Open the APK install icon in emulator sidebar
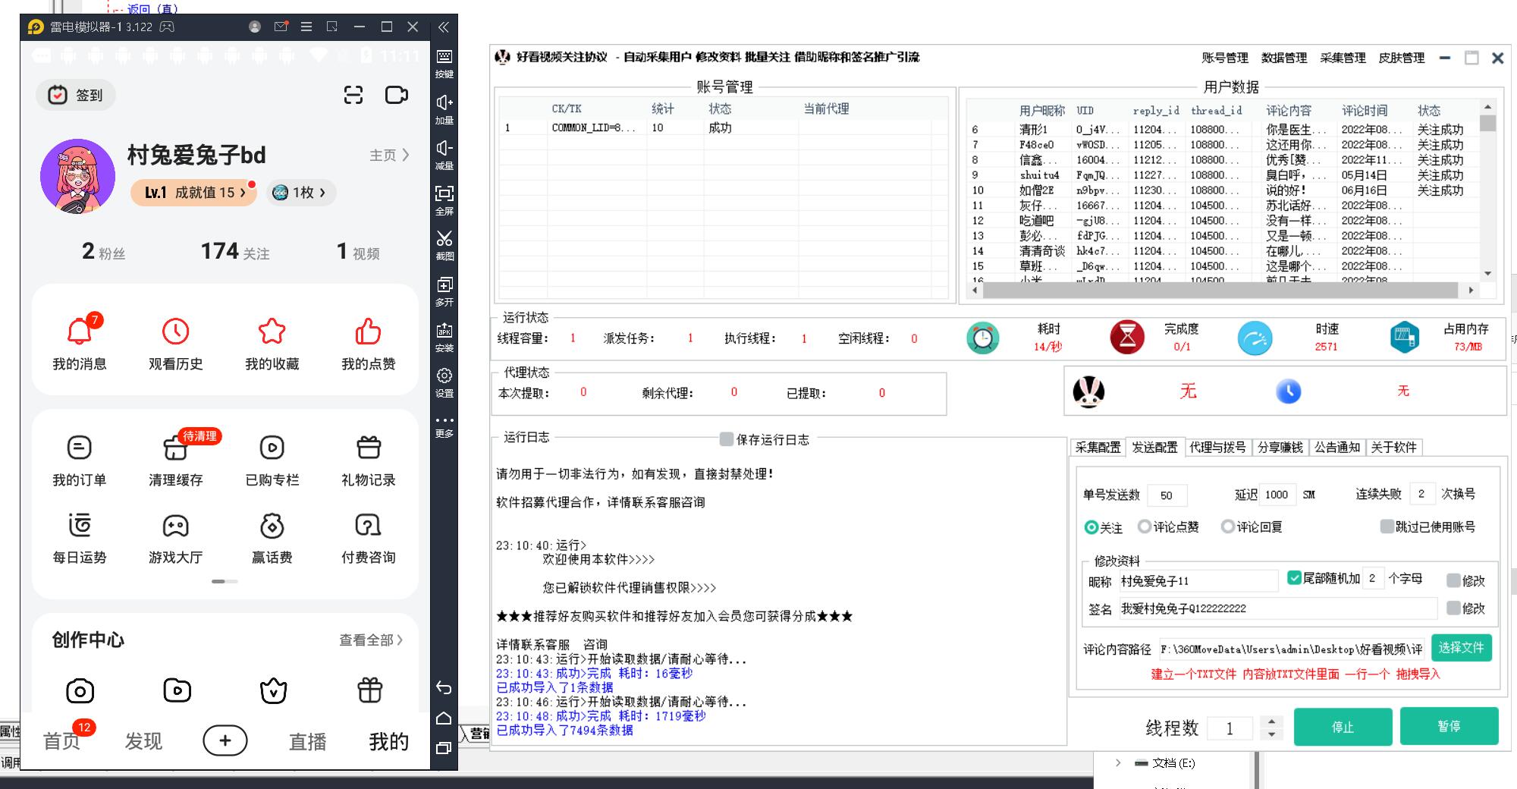Image resolution: width=1517 pixels, height=789 pixels. click(x=444, y=332)
